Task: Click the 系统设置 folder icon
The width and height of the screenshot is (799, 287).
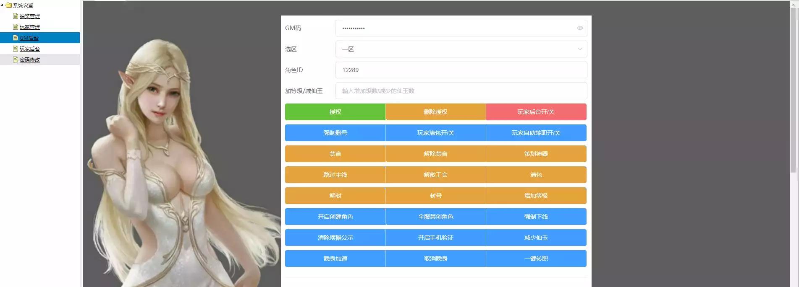Action: [x=8, y=5]
